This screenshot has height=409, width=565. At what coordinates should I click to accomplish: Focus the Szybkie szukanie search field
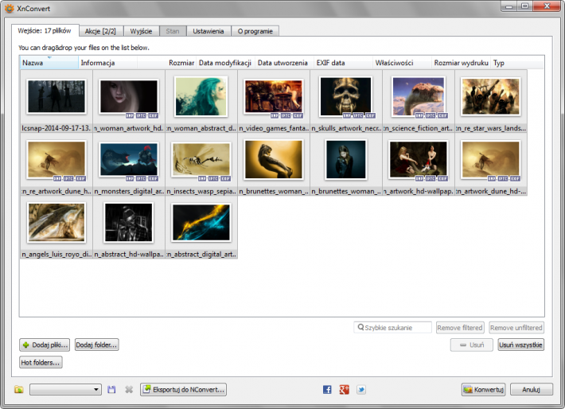(393, 328)
